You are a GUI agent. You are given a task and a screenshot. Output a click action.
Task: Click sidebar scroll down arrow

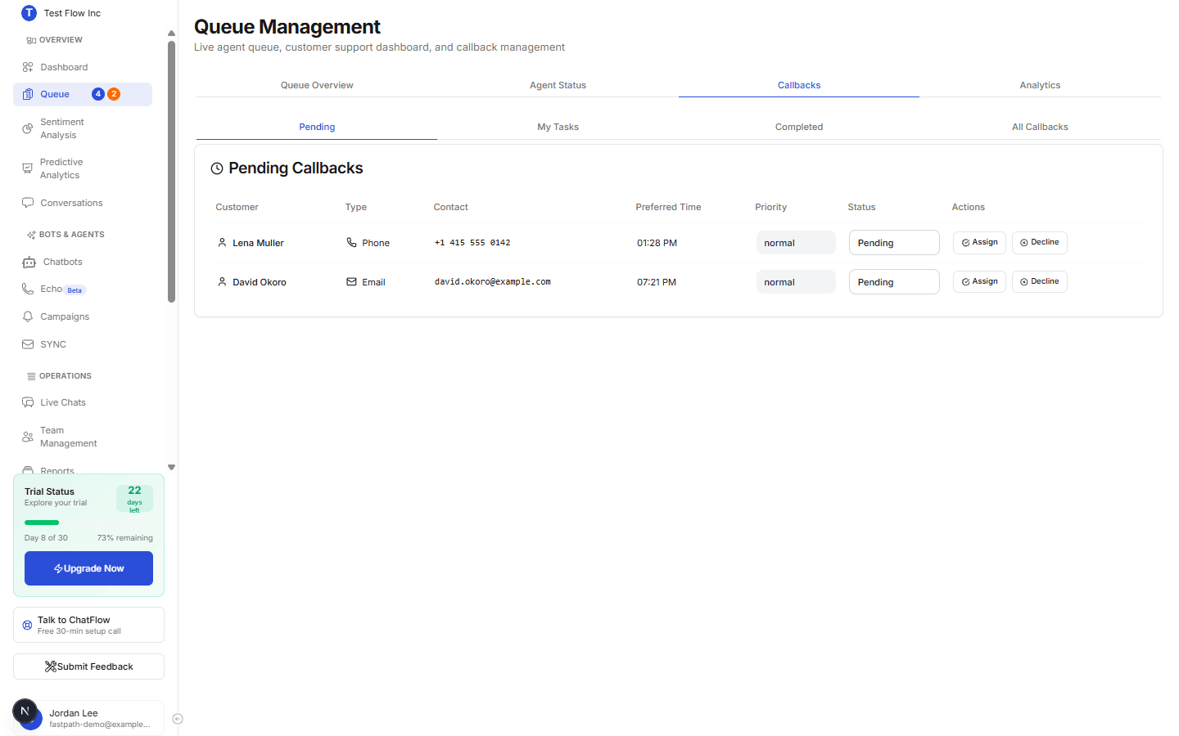point(171,468)
